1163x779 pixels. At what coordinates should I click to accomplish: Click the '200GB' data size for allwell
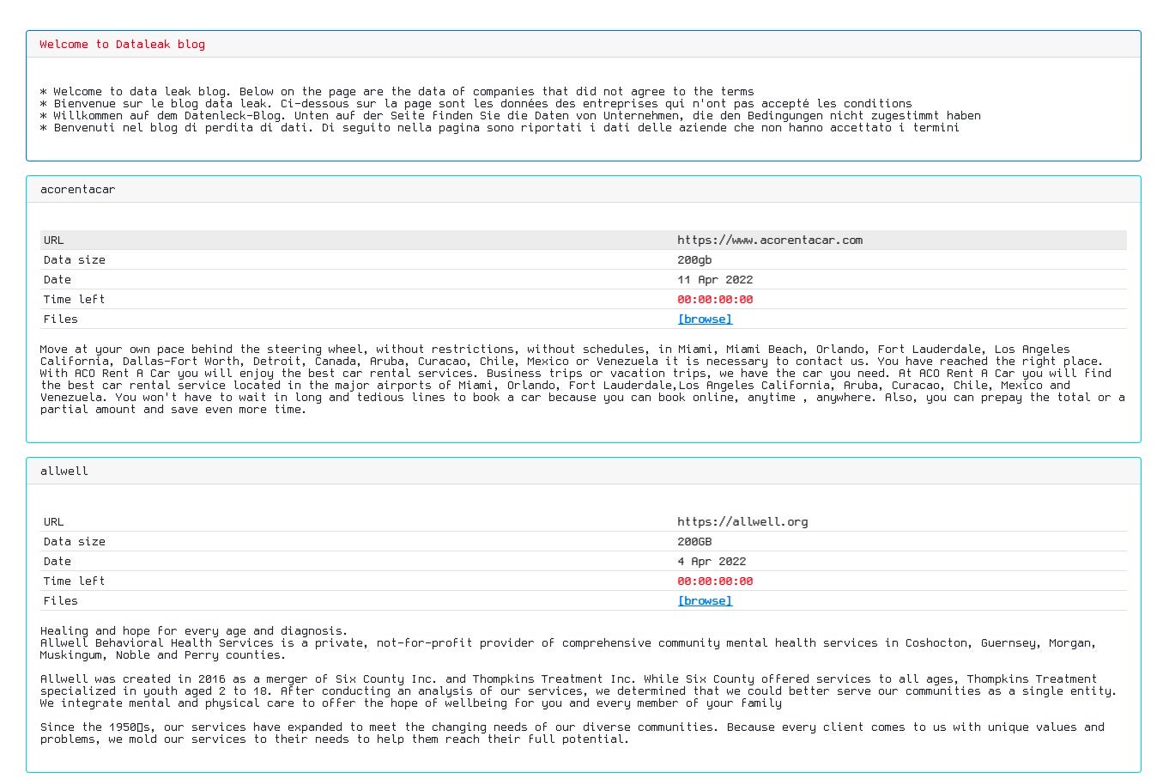pos(694,542)
